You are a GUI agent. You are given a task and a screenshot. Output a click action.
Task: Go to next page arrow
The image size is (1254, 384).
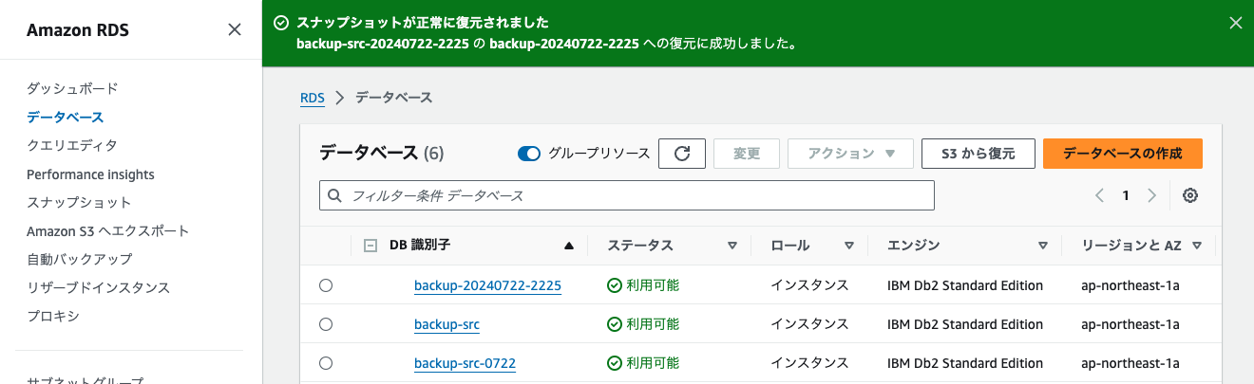click(1152, 195)
